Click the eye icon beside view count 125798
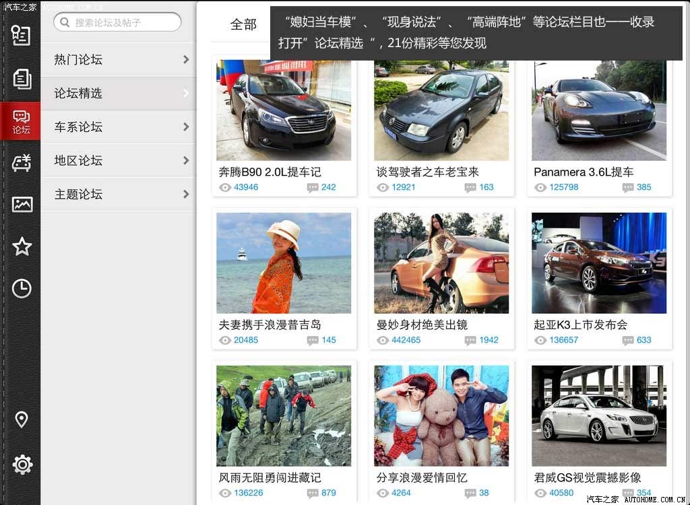The width and height of the screenshot is (690, 505). tap(540, 187)
